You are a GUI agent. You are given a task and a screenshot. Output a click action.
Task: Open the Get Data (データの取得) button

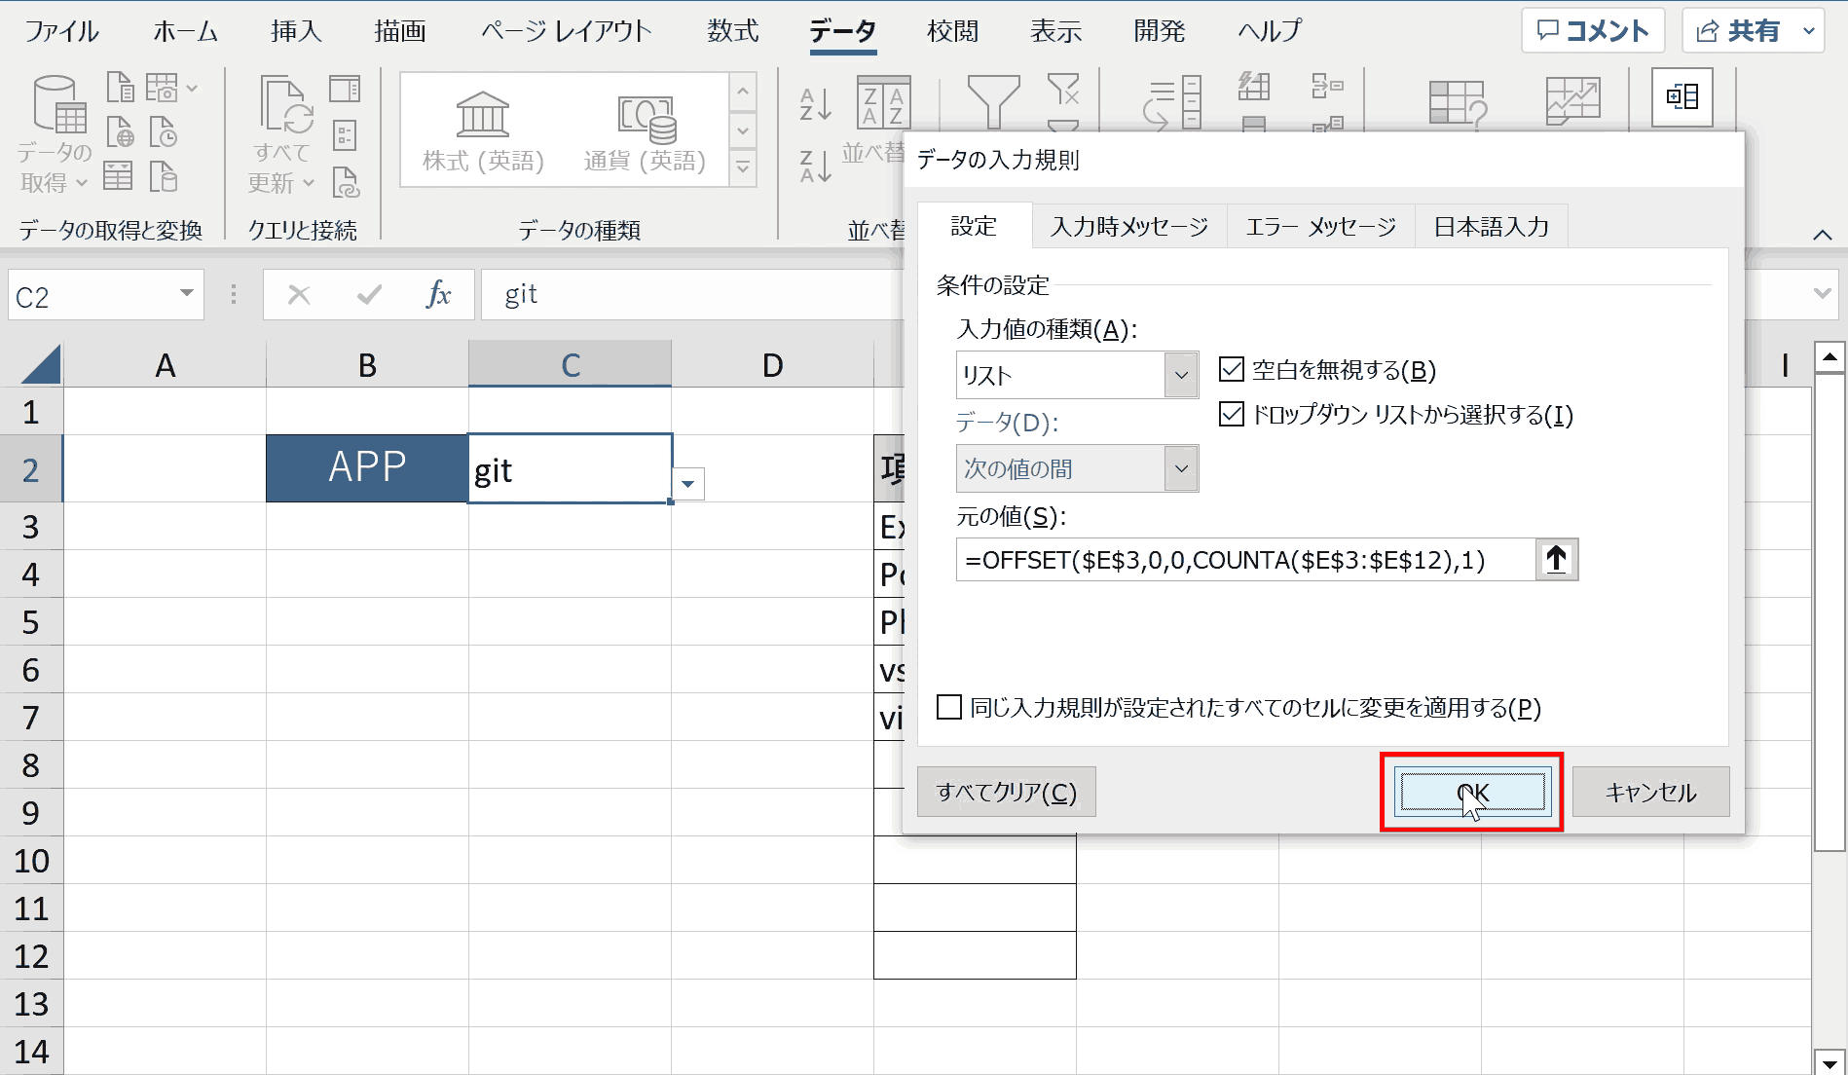pyautogui.click(x=56, y=133)
